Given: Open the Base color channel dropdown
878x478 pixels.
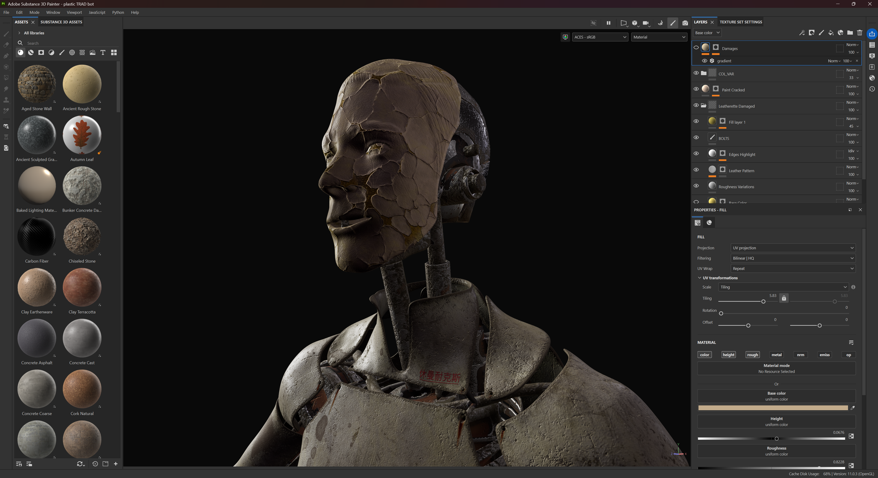Looking at the screenshot, I should [x=707, y=33].
